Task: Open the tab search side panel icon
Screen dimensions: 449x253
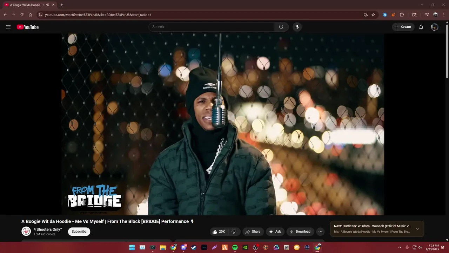Action: coord(414,15)
